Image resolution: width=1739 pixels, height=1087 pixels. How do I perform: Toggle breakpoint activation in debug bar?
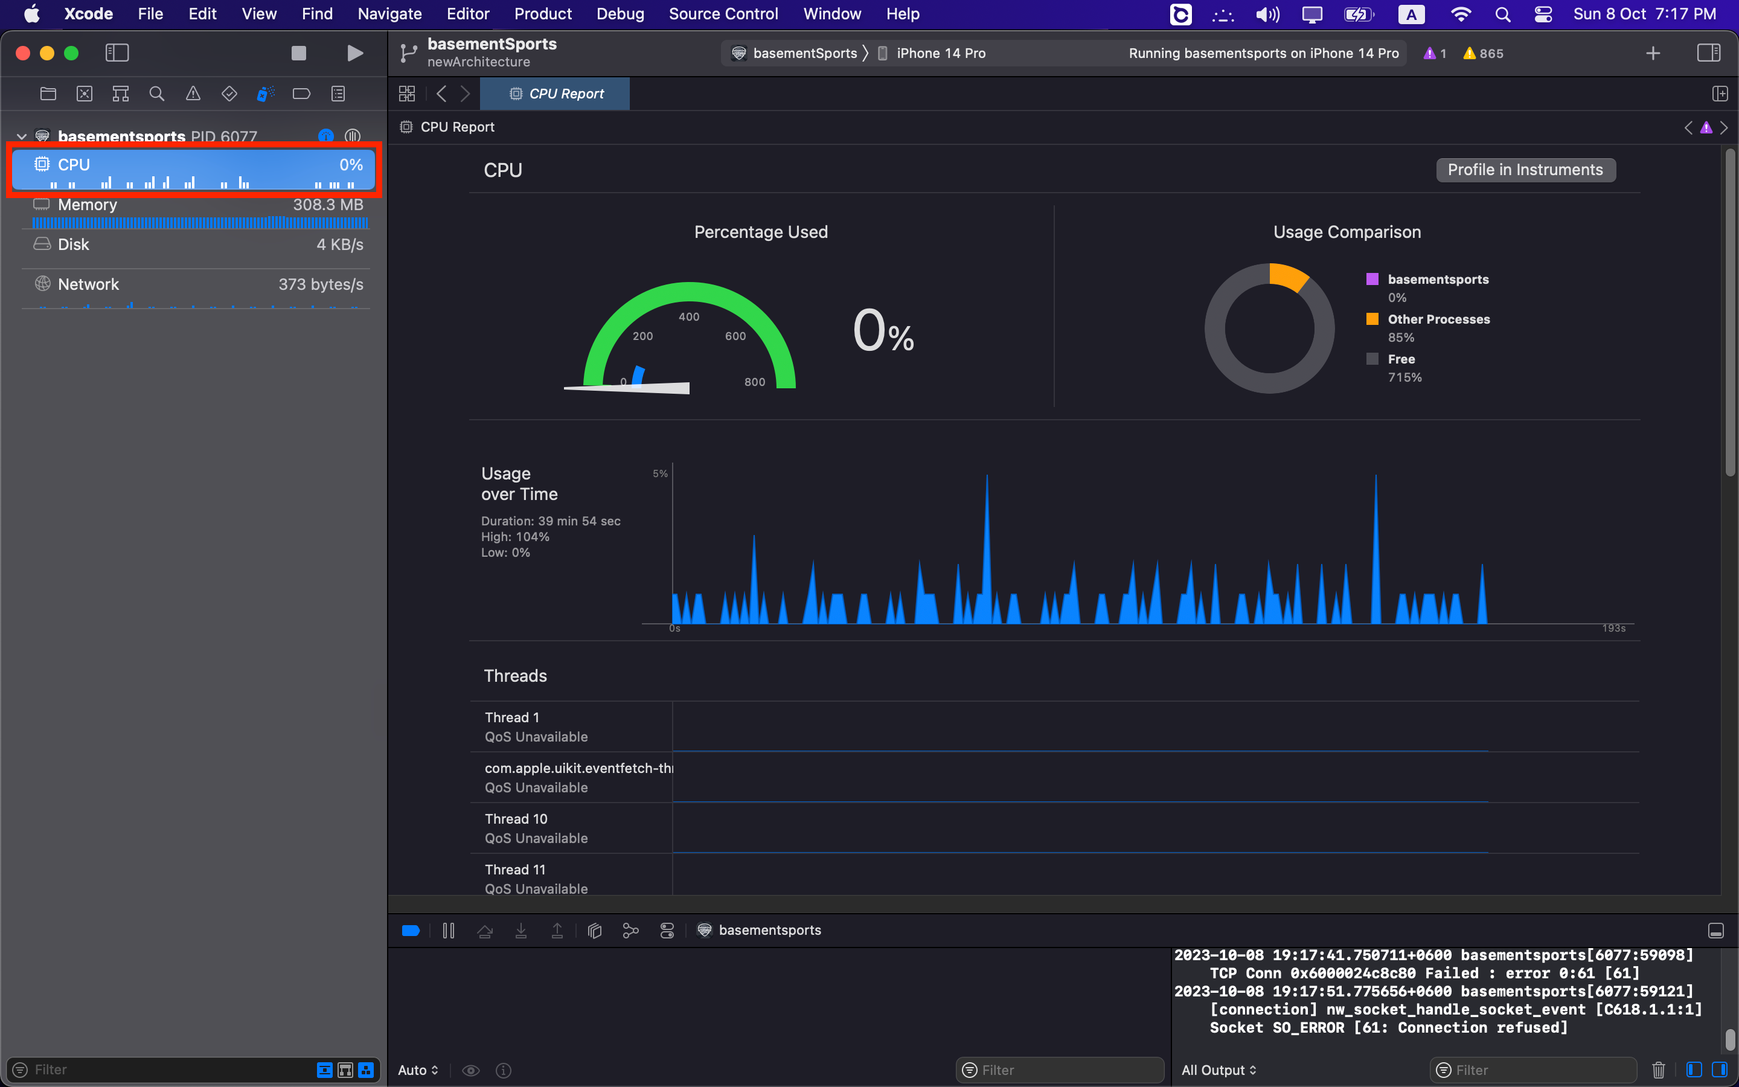tap(411, 930)
